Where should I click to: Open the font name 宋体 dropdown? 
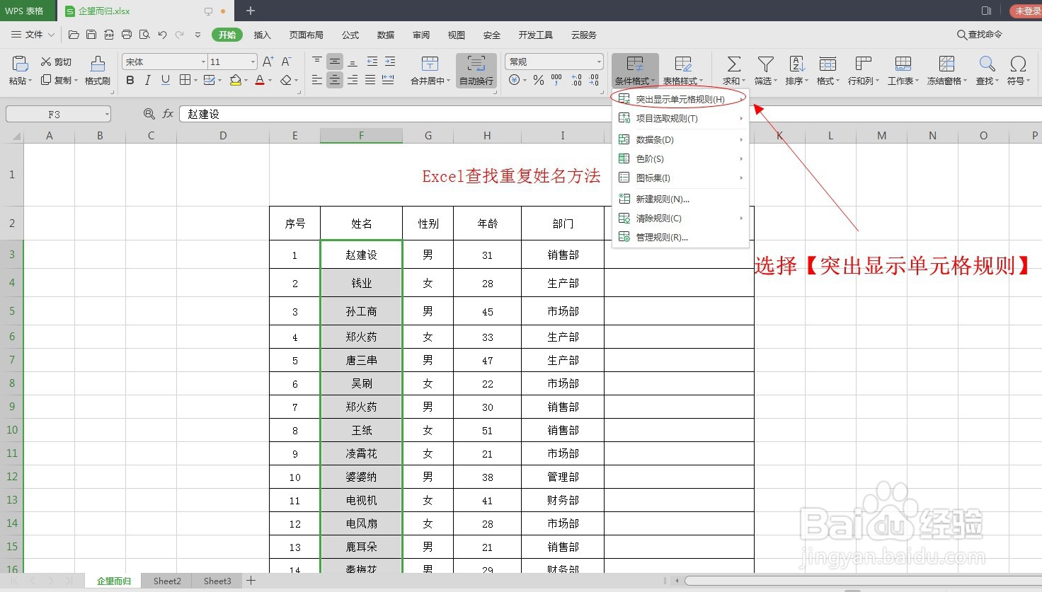(x=203, y=62)
